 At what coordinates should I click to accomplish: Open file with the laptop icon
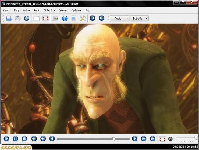pyautogui.click(x=9, y=18)
